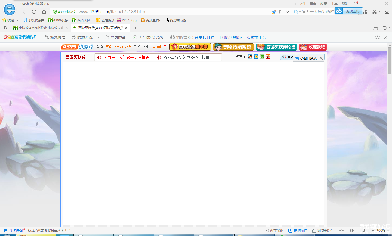
Task: Switch to the 小游戏,4399小游戏 tab
Action: click(40, 28)
